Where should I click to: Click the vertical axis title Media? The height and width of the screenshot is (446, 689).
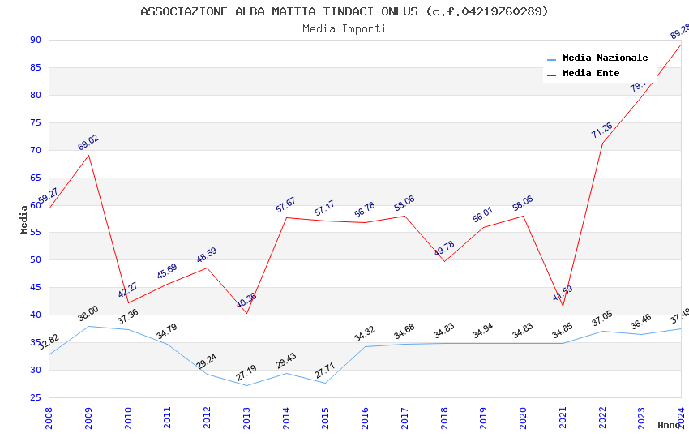tap(24, 219)
